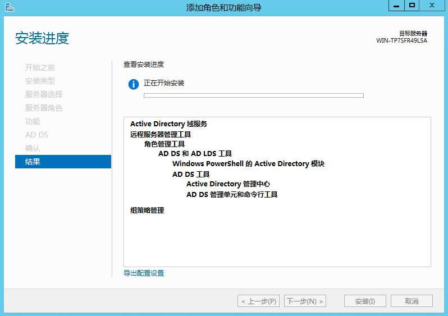Click the wizard icon in title bar
Image resolution: width=448 pixels, height=316 pixels.
(9, 7)
